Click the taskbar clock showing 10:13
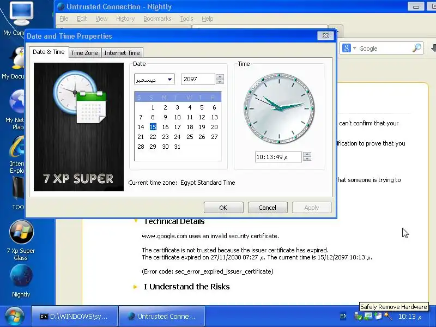Image resolution: width=436 pixels, height=327 pixels. [x=410, y=317]
